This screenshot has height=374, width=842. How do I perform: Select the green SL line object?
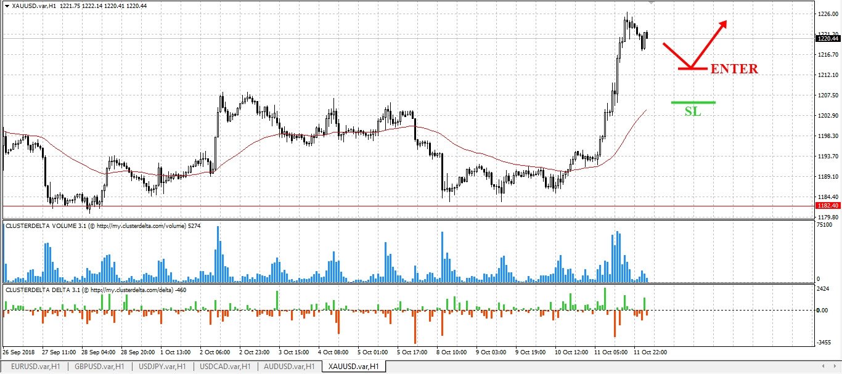coord(693,102)
